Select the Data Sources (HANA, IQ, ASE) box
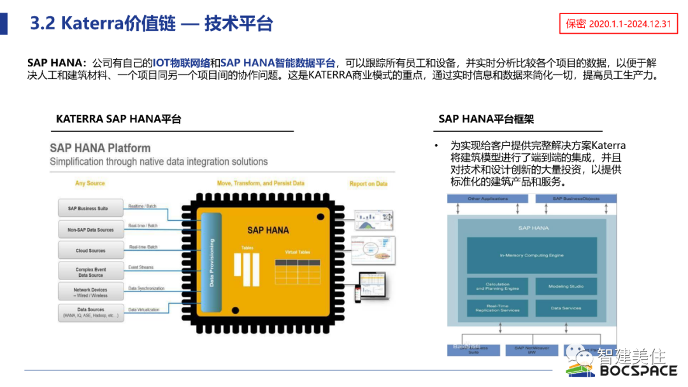Viewport: 688px width, 387px height. coord(91,313)
